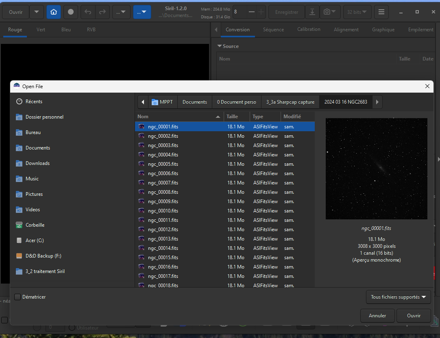Click the round livestack button in toolbar
This screenshot has width=440, height=338.
tap(71, 12)
